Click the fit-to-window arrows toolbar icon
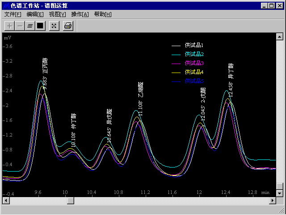This screenshot has width=286, height=215. coord(54,26)
